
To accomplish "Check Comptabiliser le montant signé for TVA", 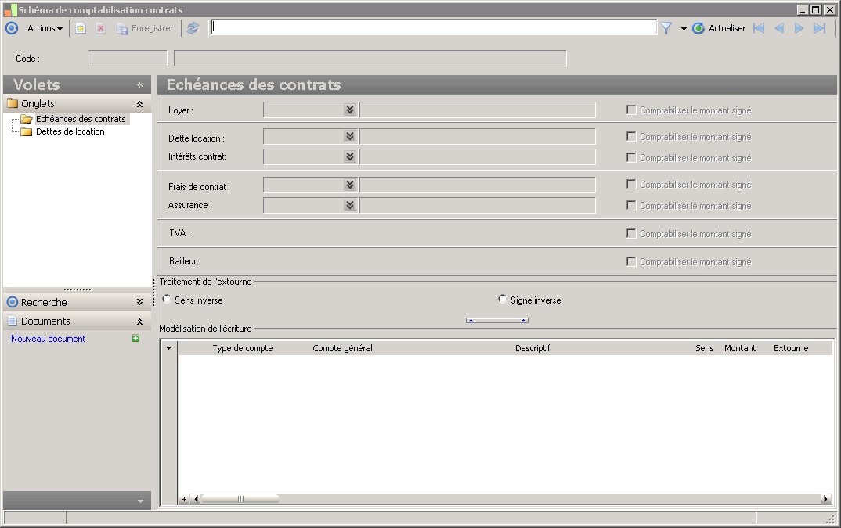I will click(631, 234).
